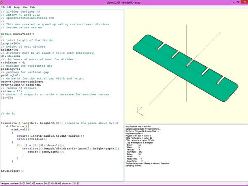Open the View menu

pos(25,7)
